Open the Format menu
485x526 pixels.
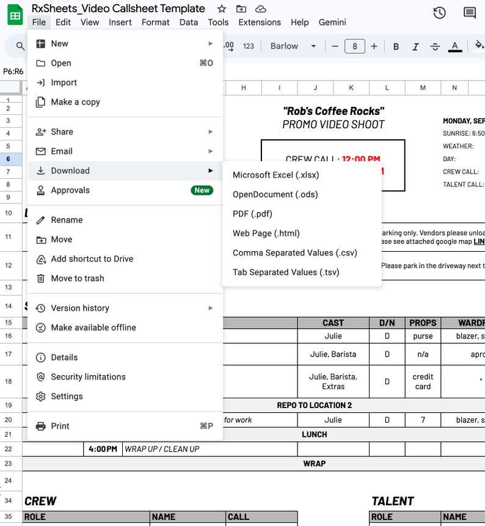pyautogui.click(x=155, y=22)
